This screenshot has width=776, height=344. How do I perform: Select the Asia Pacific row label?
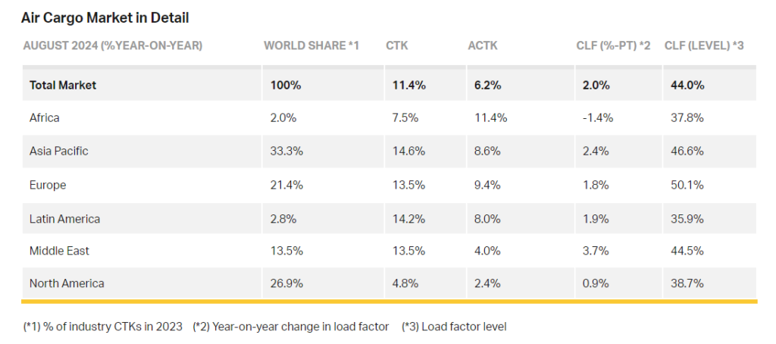click(58, 151)
